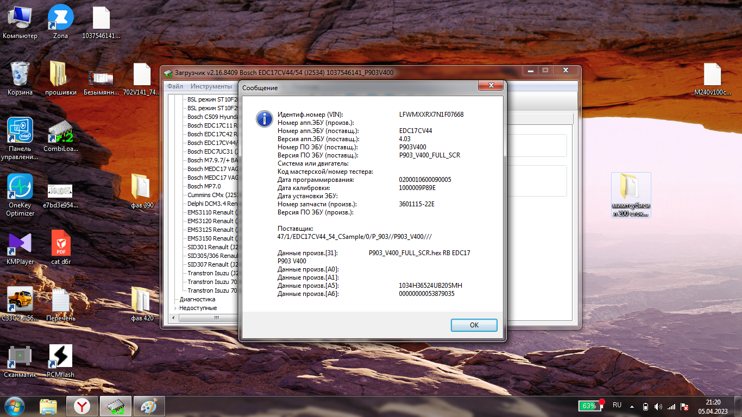
Task: Select the Диагностика tree node
Action: pos(197,299)
